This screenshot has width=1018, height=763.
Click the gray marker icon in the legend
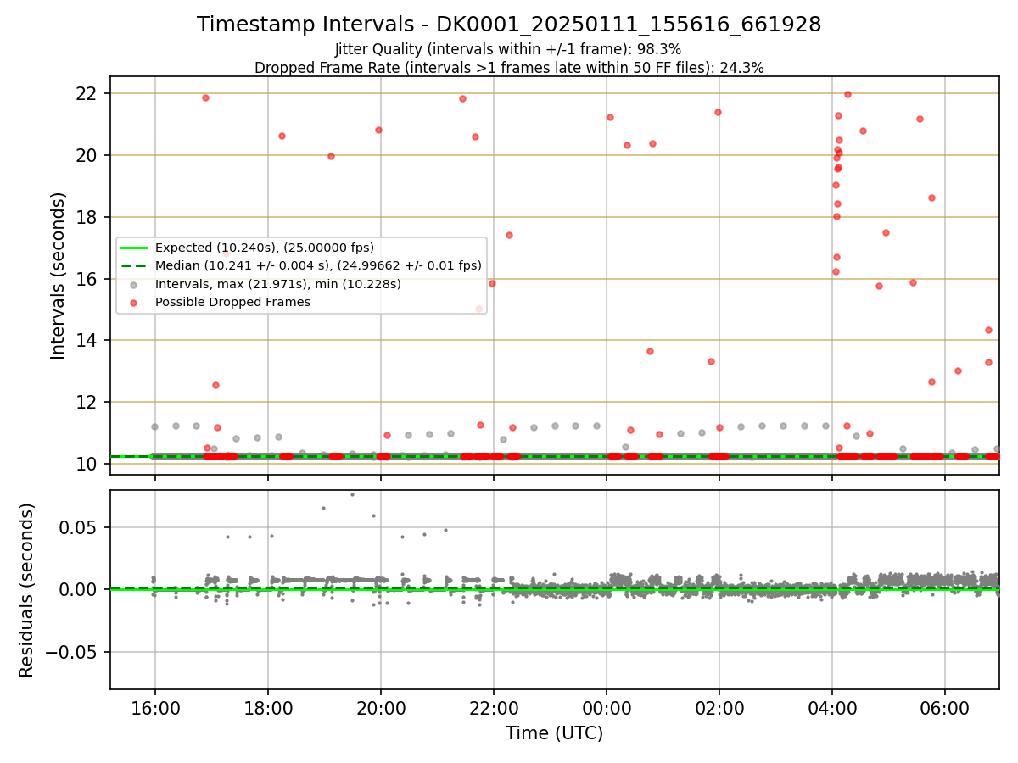[135, 284]
